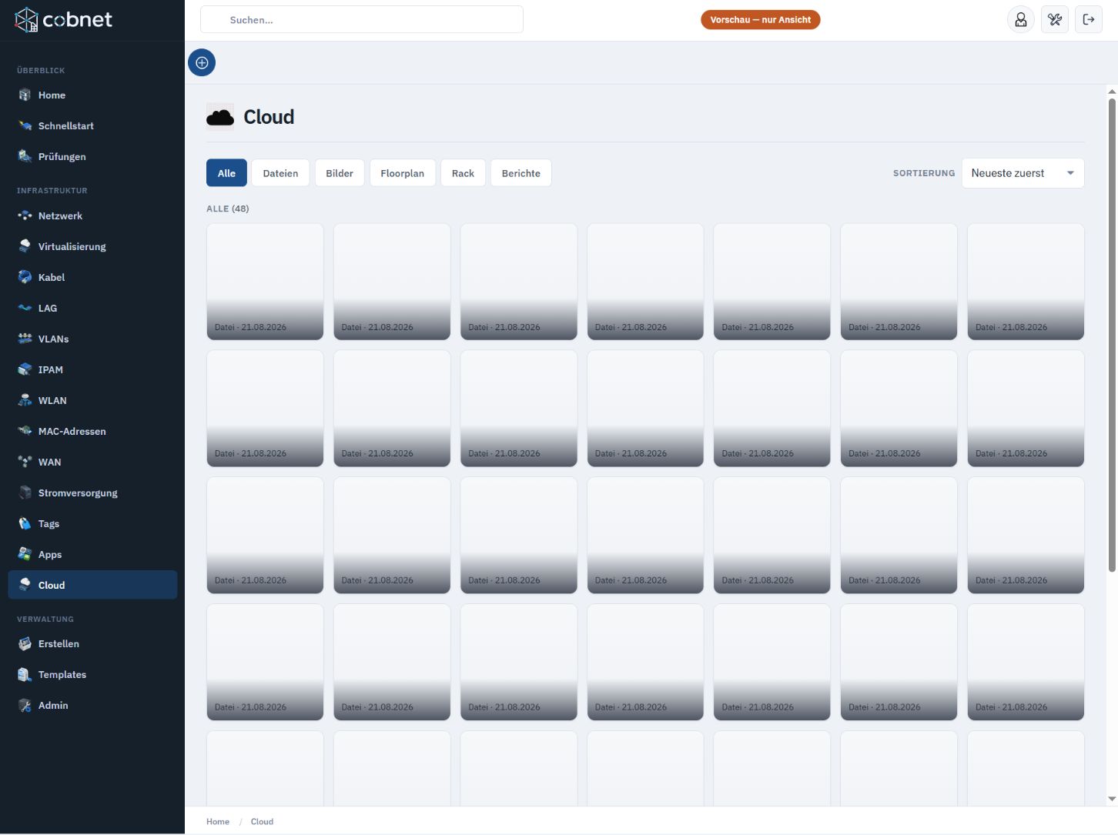Open Apps from the sidebar

tap(92, 555)
